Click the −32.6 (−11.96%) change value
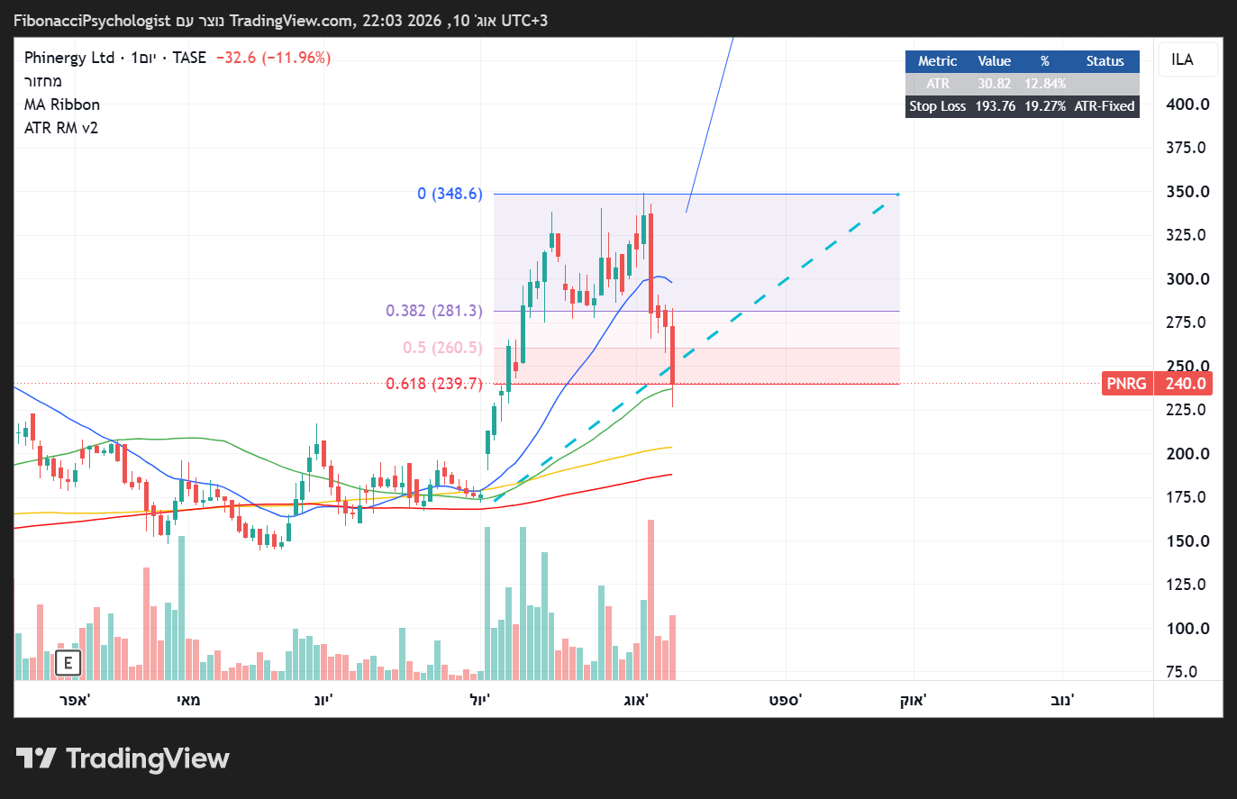This screenshot has height=799, width=1237. coord(274,58)
